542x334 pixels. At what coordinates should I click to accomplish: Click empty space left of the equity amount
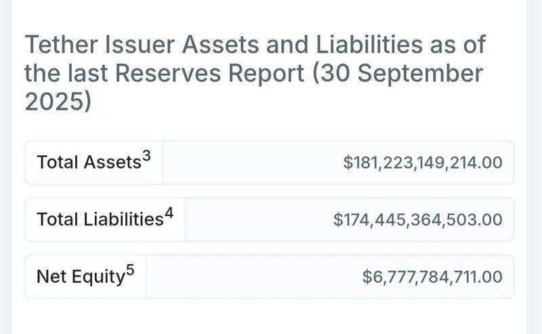pos(251,276)
